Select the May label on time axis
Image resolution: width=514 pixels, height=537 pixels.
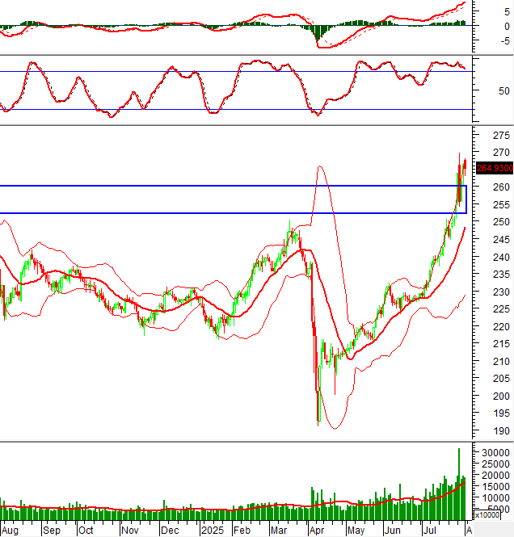(x=356, y=531)
